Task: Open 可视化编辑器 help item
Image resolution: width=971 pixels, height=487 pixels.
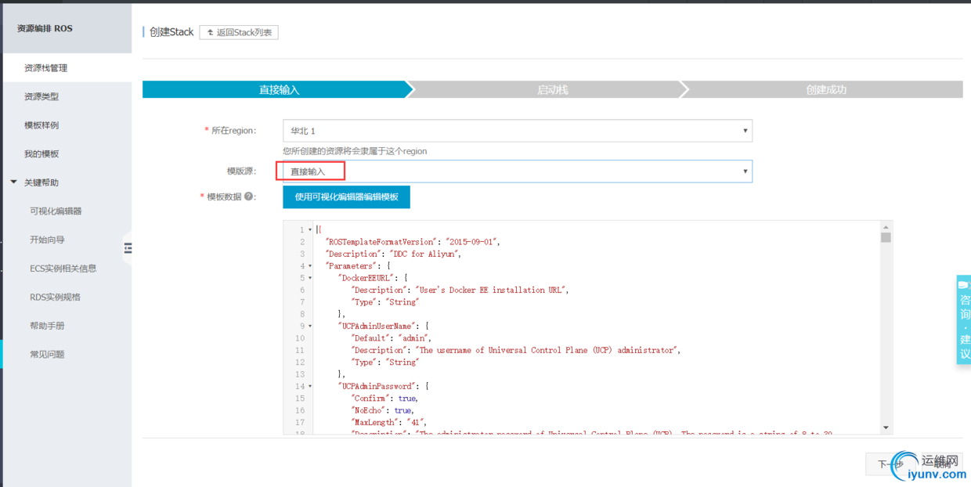Action: click(x=56, y=211)
